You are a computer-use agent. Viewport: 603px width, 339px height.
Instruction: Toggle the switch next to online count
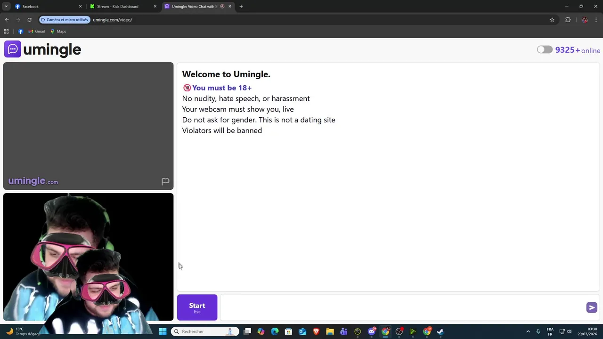(545, 49)
